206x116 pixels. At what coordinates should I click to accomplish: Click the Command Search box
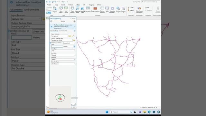pos(151,2)
